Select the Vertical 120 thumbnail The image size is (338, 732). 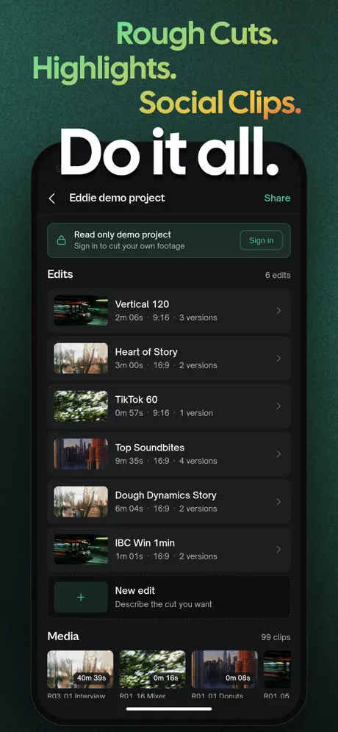coord(81,310)
